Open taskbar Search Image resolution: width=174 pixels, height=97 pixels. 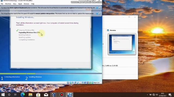pyautogui.click(x=9, y=95)
